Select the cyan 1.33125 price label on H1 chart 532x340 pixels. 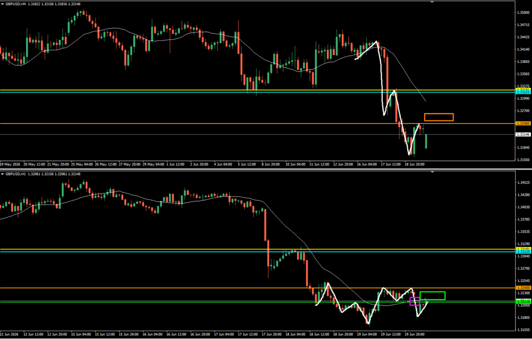coord(523,252)
